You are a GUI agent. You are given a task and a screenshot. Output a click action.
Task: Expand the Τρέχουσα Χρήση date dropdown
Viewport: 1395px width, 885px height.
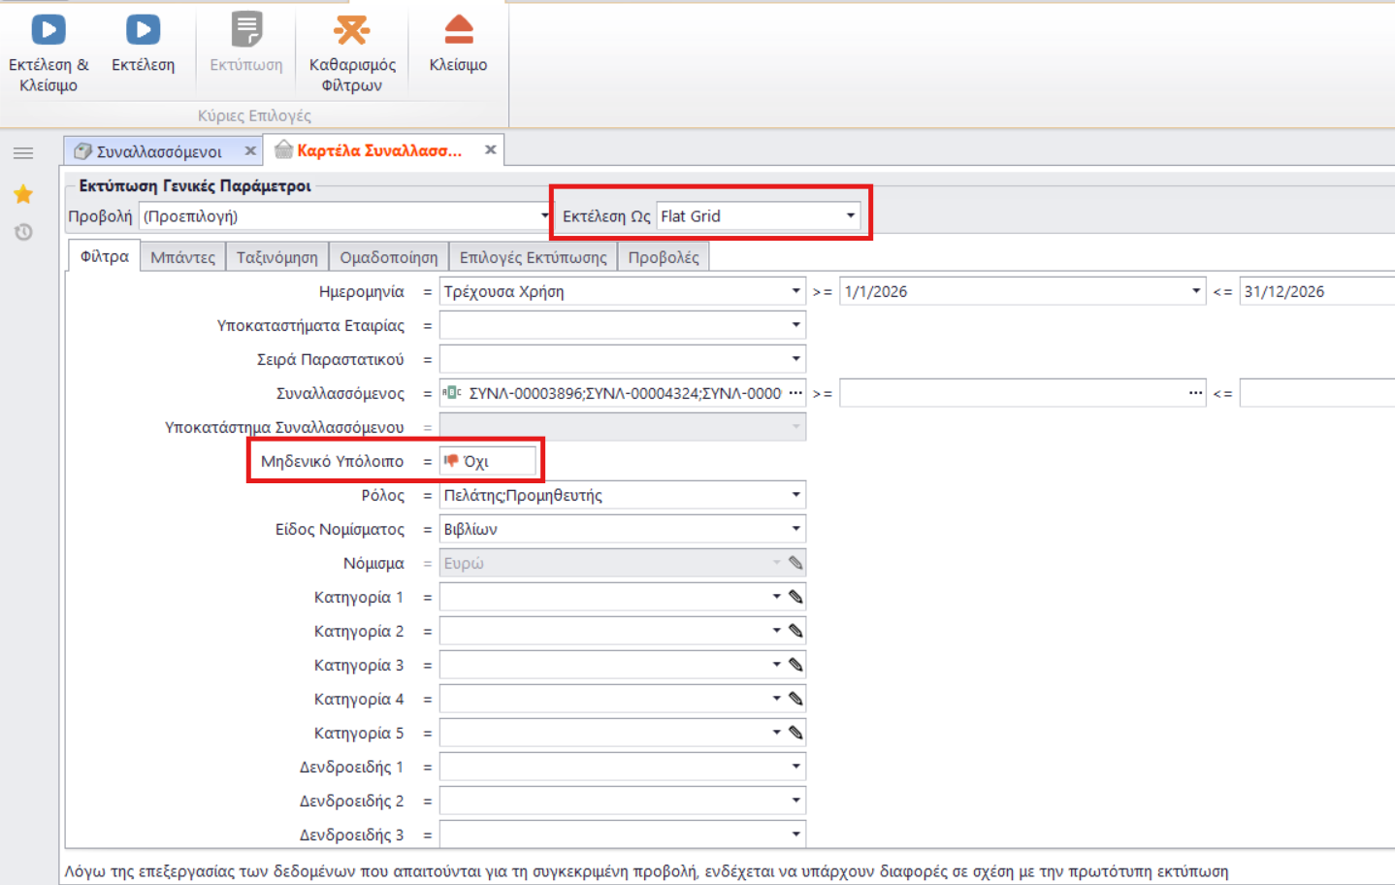[x=795, y=291]
